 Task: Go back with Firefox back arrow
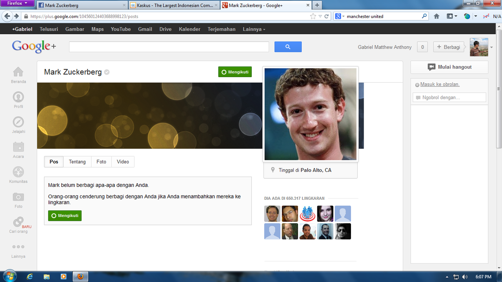7,16
